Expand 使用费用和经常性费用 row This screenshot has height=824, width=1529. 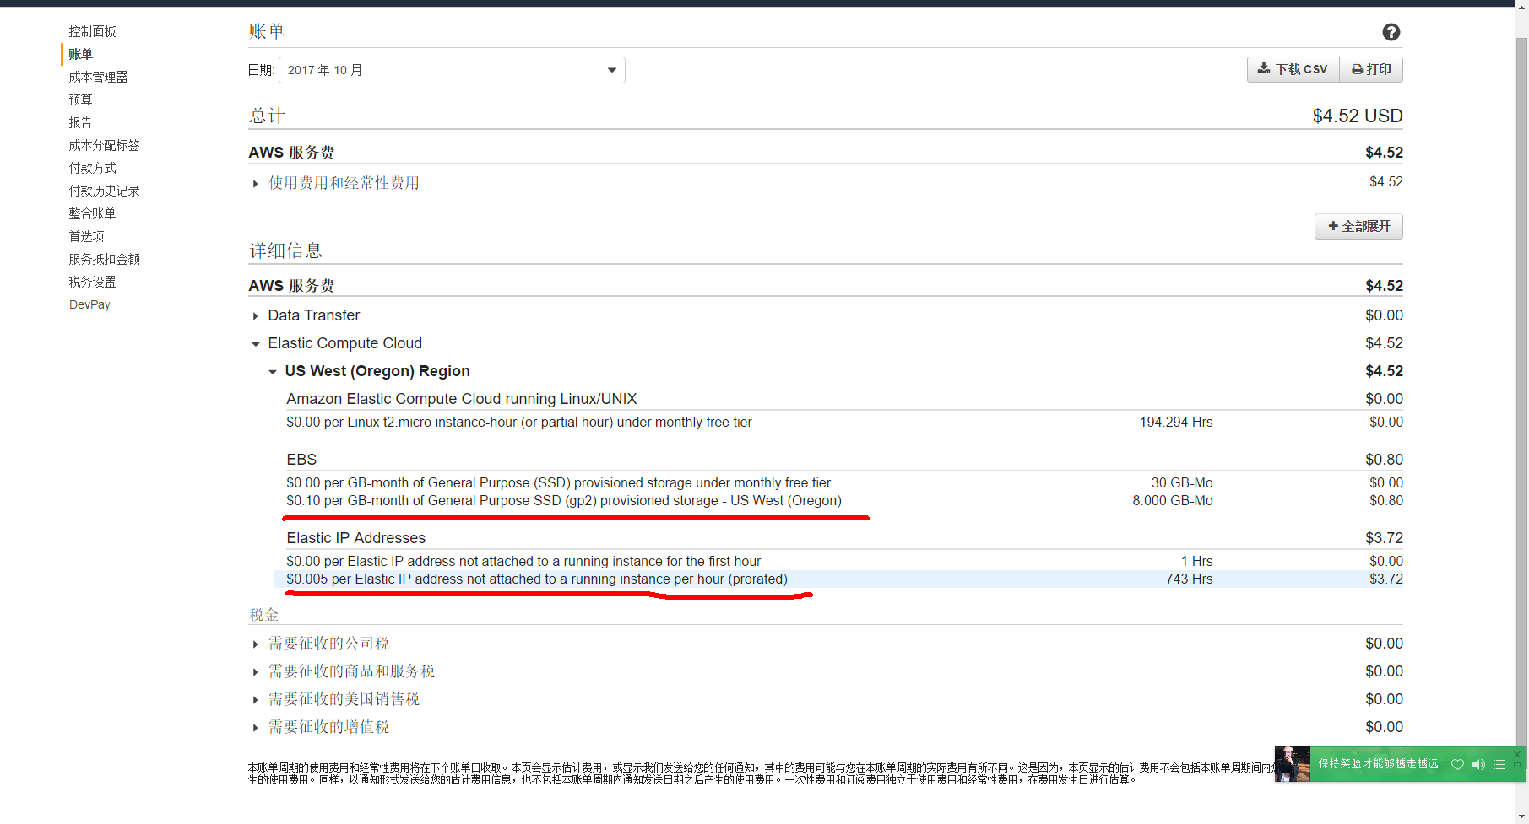pos(256,184)
